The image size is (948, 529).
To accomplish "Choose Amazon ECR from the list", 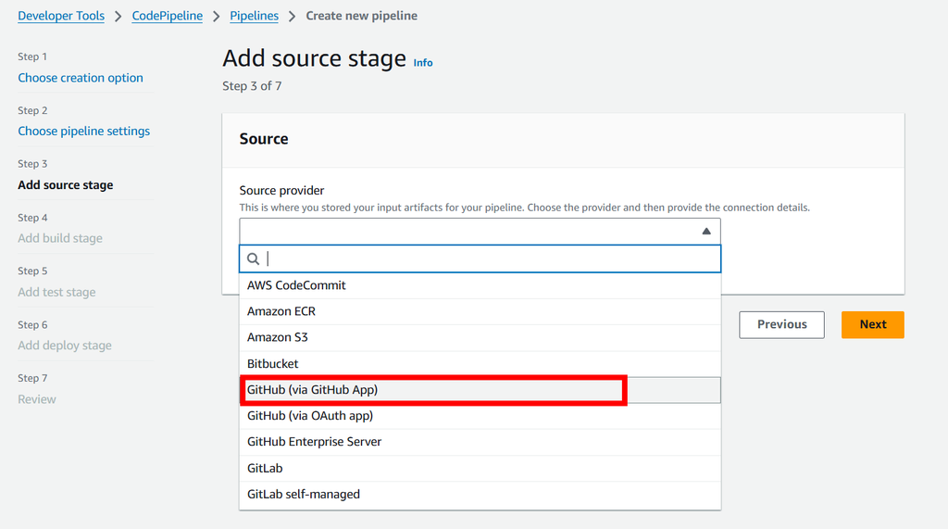I will pyautogui.click(x=480, y=311).
